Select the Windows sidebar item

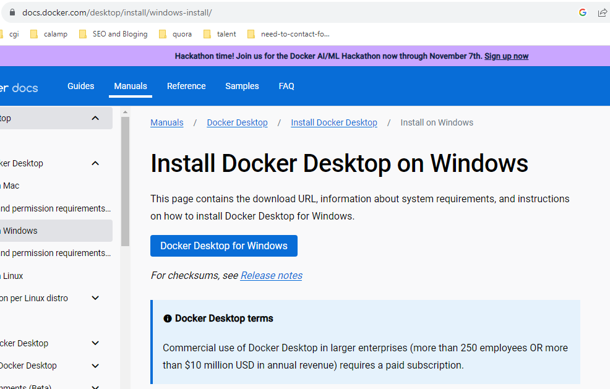[x=56, y=231]
